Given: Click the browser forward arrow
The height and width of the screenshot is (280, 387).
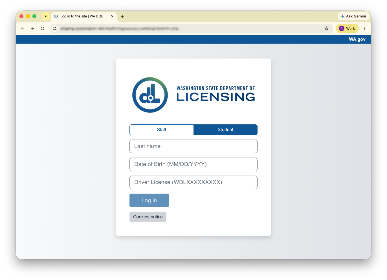Looking at the screenshot, I should (32, 28).
